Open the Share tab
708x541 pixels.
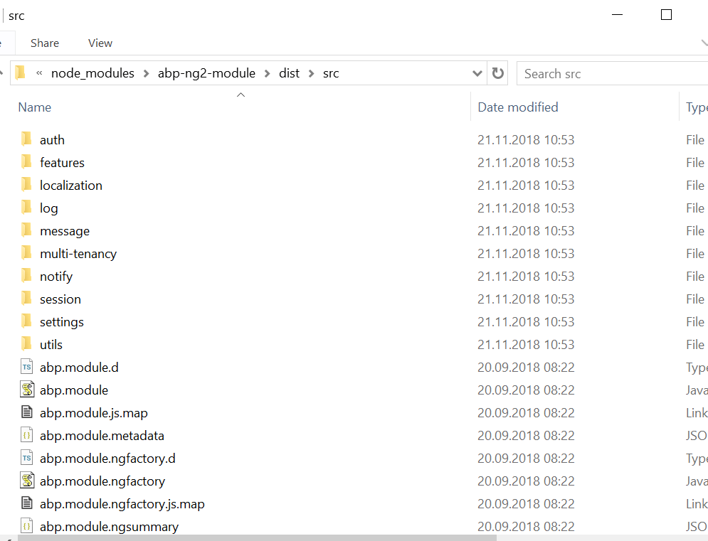coord(44,43)
